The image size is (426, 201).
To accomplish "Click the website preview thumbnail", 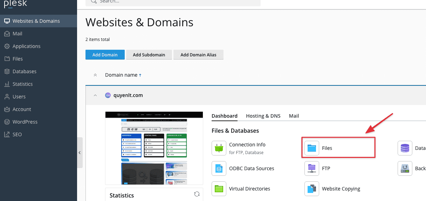I will 154,148.
